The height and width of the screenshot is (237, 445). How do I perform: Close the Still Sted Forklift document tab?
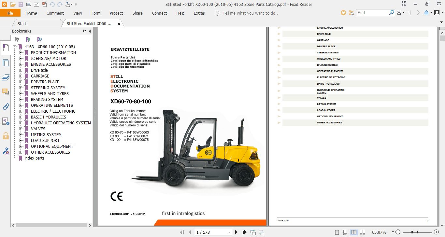[119, 24]
